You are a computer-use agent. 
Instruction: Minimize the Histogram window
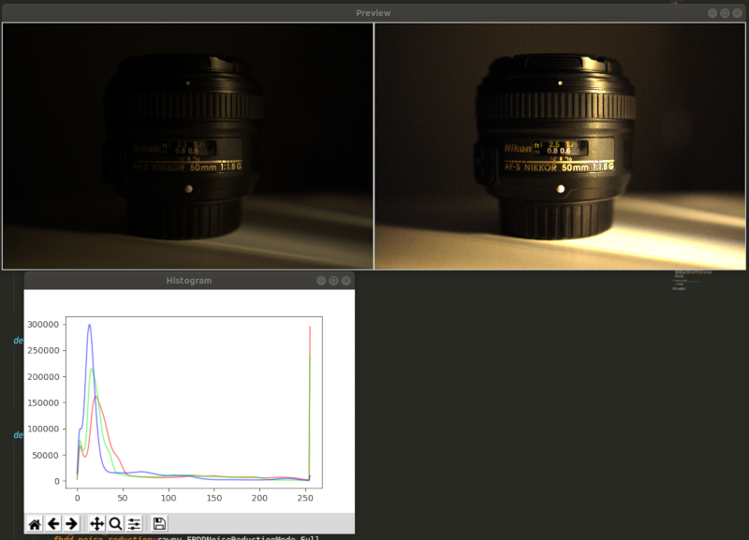point(321,281)
